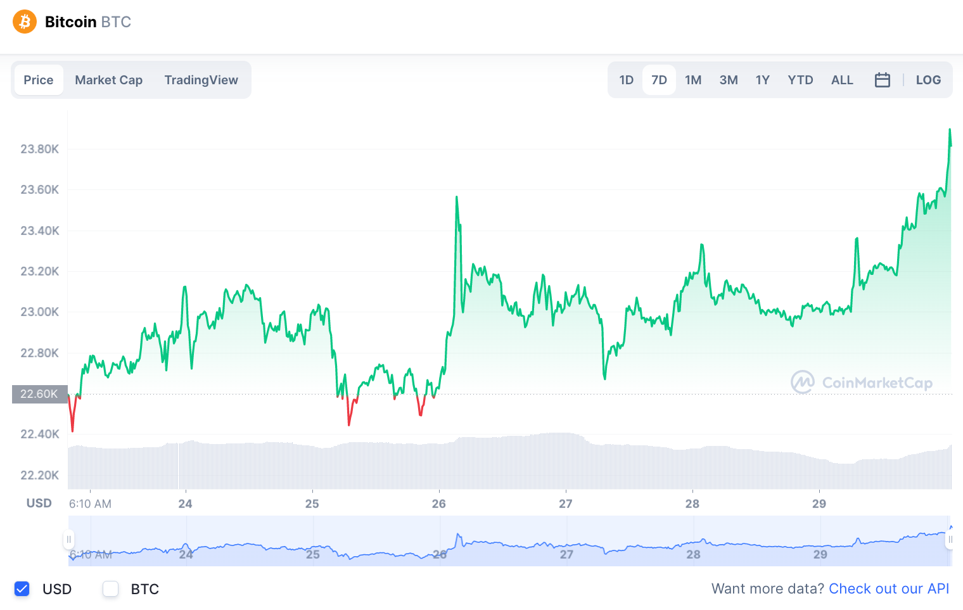Grab the right range slider handle

(x=950, y=540)
